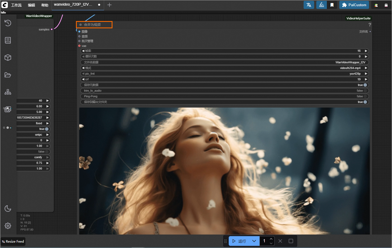Click the question mark help on node
392x248 pixels.
pyautogui.click(x=370, y=25)
